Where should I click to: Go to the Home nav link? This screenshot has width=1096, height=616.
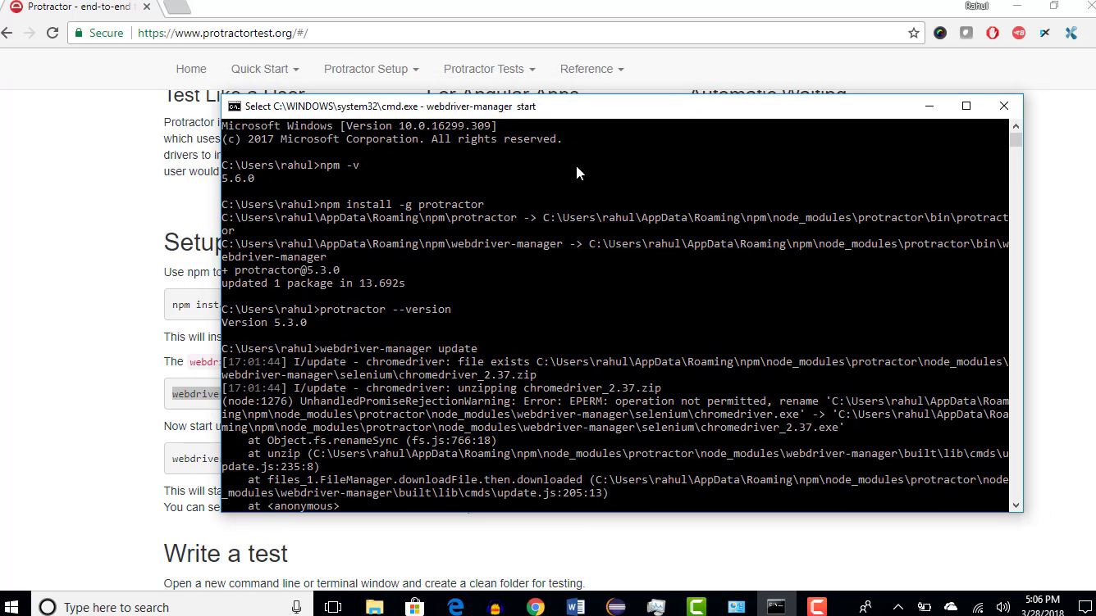[191, 69]
